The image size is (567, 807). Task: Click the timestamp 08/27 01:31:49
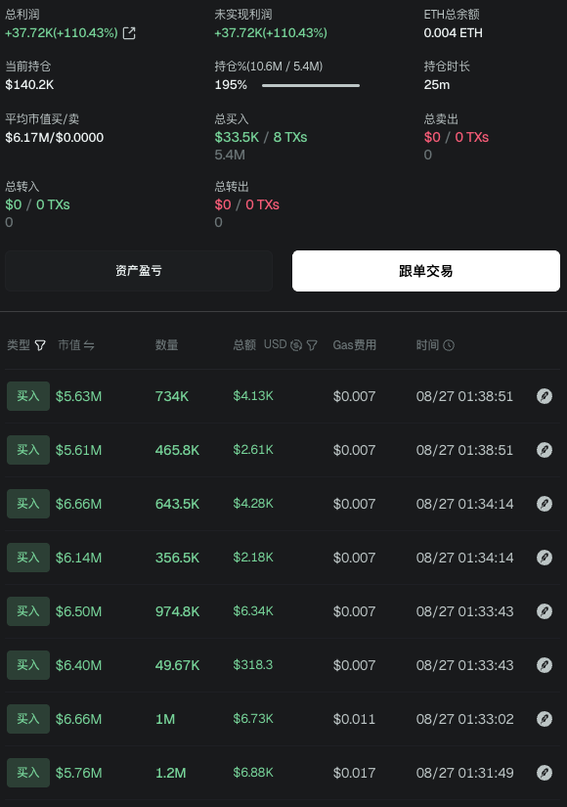464,773
